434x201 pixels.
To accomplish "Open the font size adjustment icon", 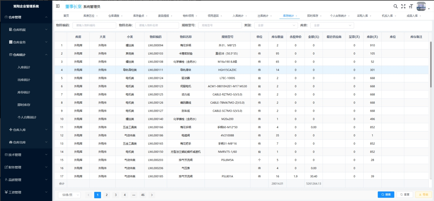I will pos(411,6).
